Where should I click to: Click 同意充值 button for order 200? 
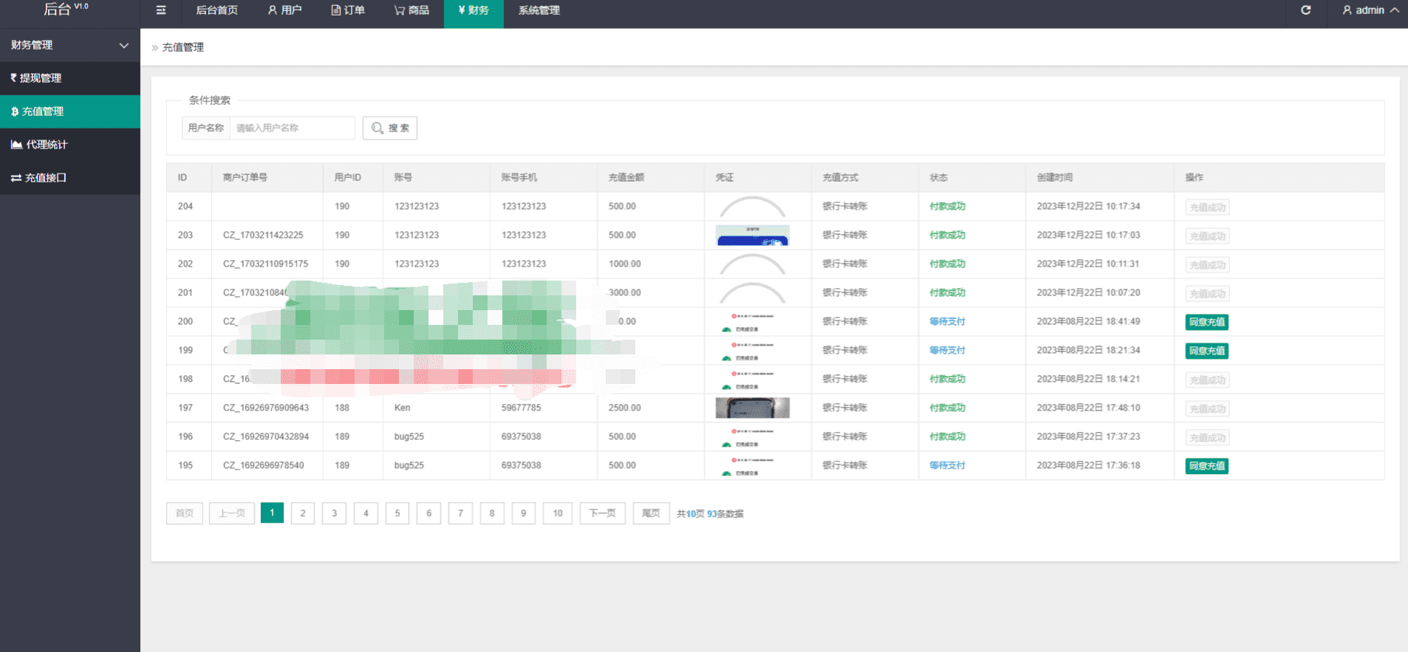(x=1206, y=322)
